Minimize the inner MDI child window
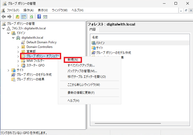 [x=181, y=11]
